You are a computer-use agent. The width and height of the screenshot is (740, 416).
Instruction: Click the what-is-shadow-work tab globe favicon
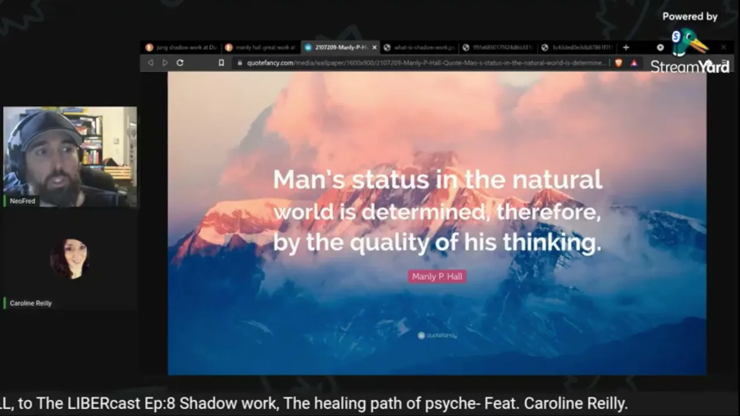[x=387, y=47]
